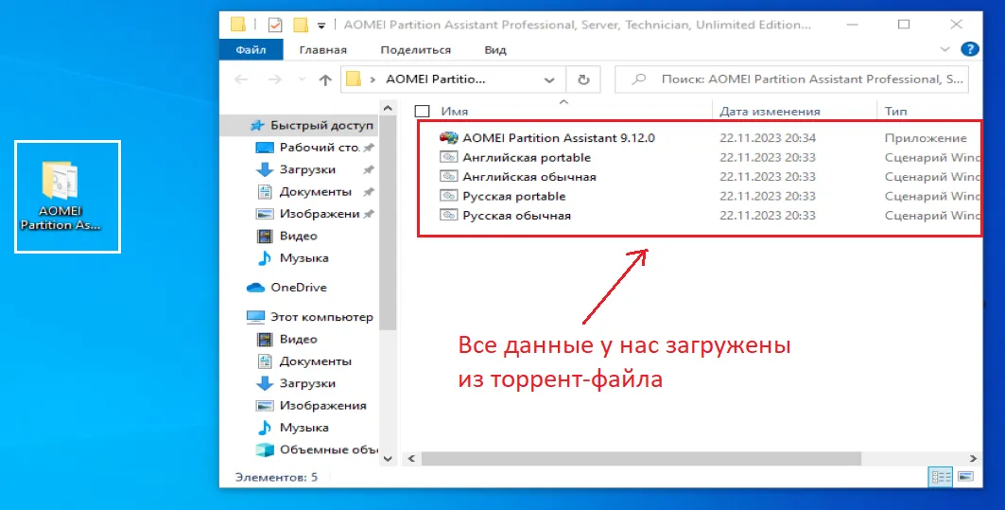Image resolution: width=1005 pixels, height=510 pixels.
Task: Refresh the current folder view
Action: pyautogui.click(x=583, y=79)
